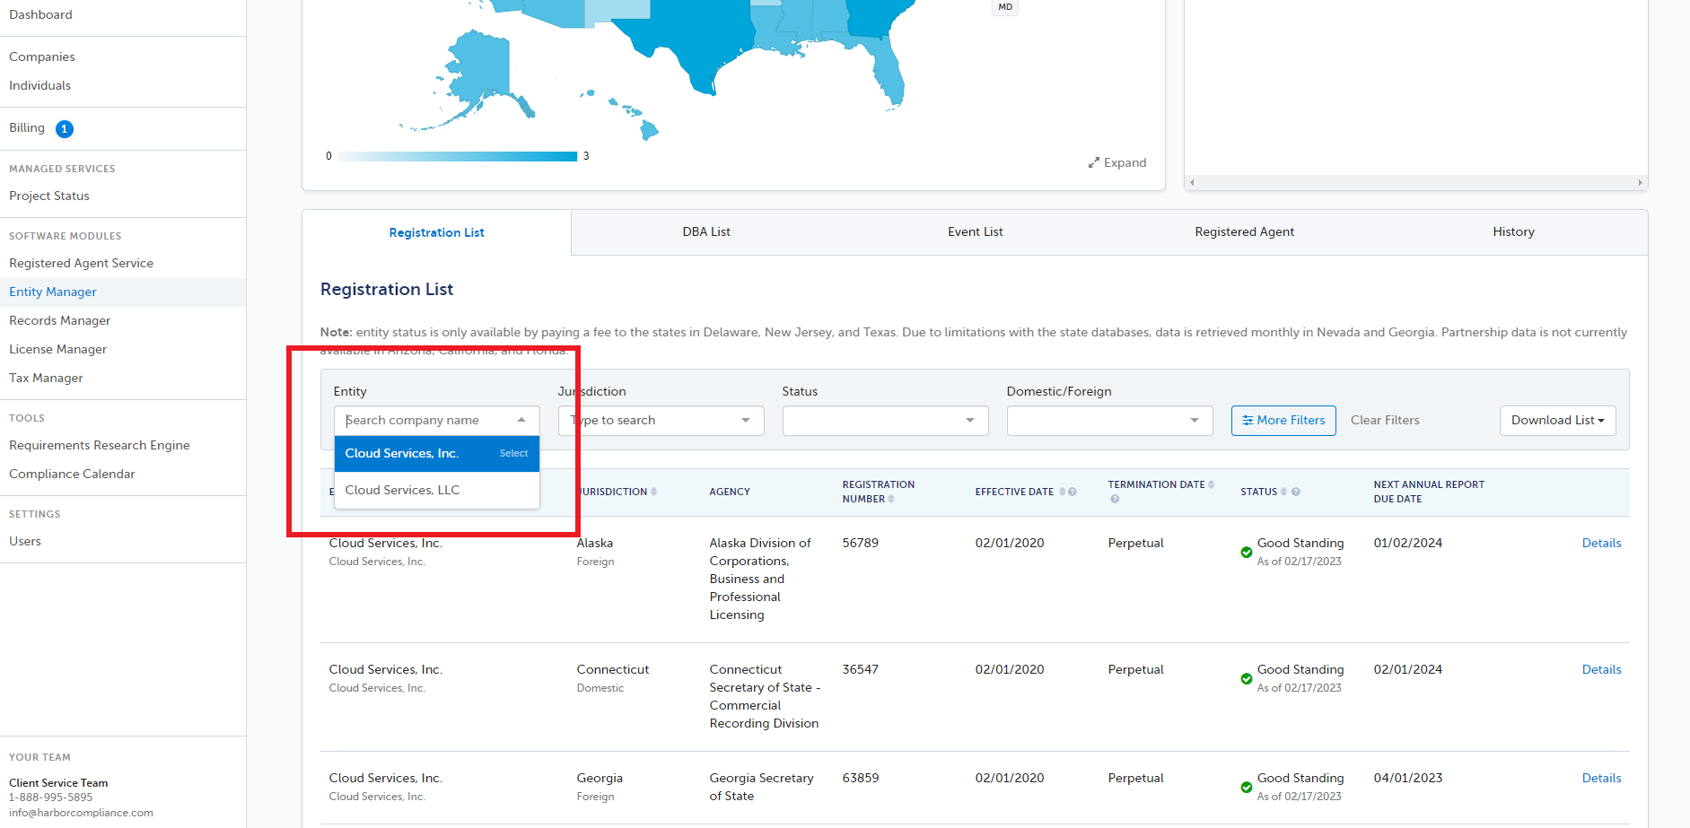This screenshot has height=828, width=1690.
Task: Sort by Status column arrows
Action: (1283, 492)
